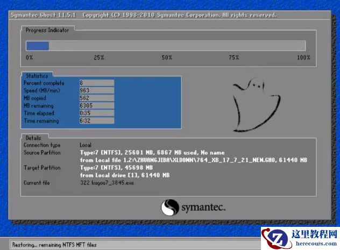Click the Speed (MB/min) label
Viewport: 340px width, 250px height.
42,90
